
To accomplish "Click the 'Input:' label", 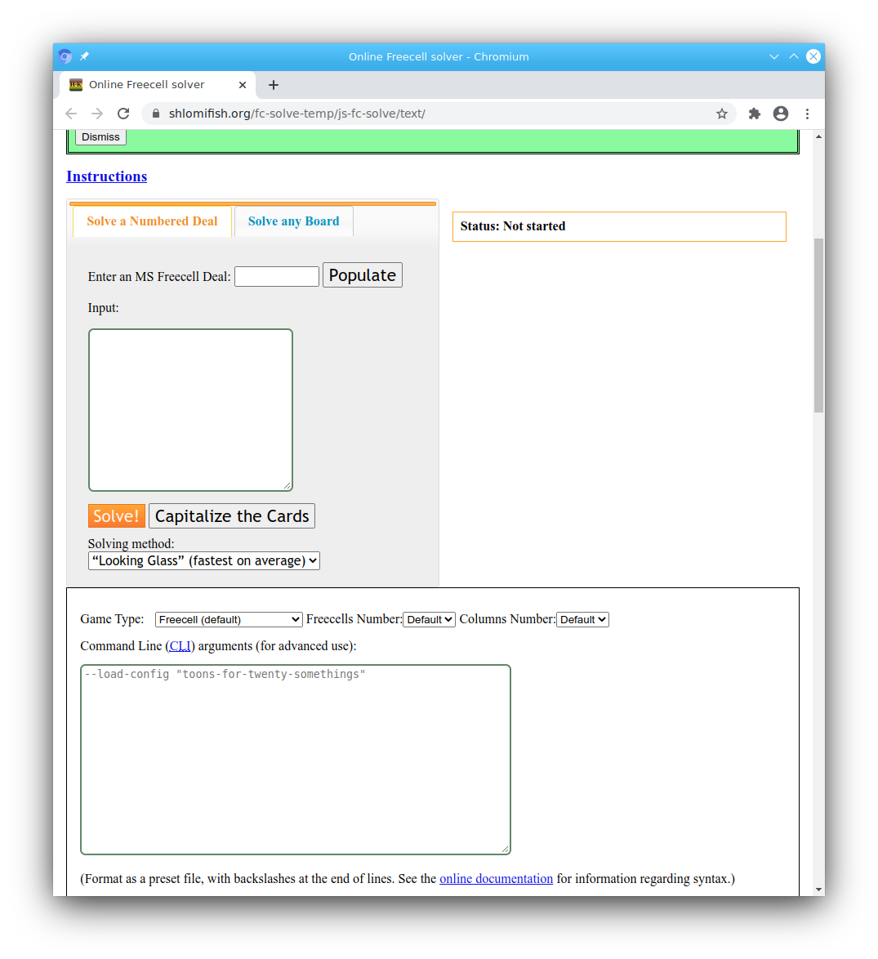I will click(x=104, y=308).
